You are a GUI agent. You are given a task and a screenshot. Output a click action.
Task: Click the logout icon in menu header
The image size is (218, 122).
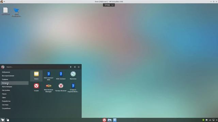(x=75, y=67)
